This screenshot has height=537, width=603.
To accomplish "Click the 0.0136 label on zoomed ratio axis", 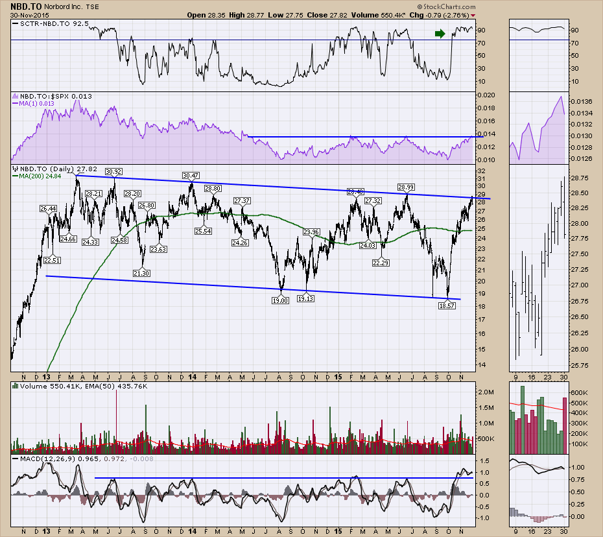I will pos(582,102).
